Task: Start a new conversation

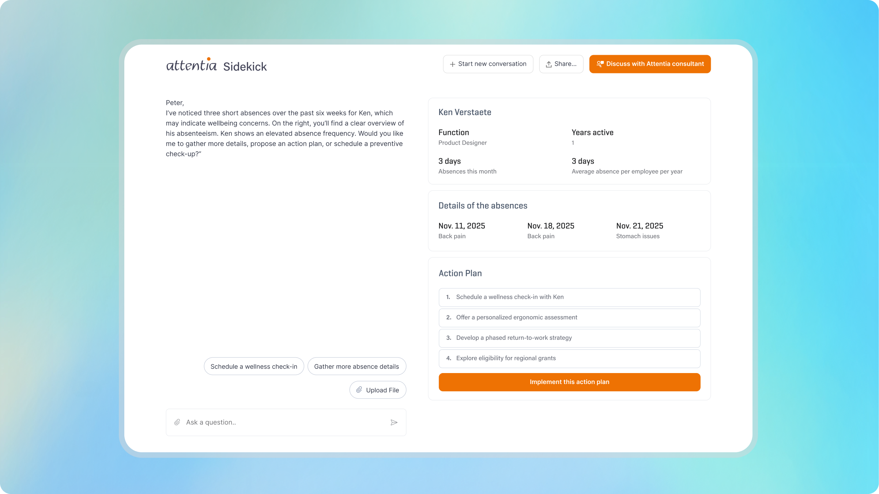Action: click(x=488, y=64)
